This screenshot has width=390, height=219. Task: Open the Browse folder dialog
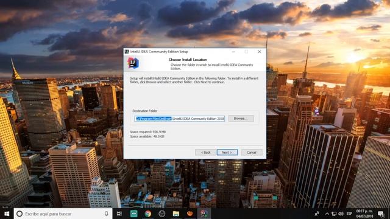coord(241,119)
